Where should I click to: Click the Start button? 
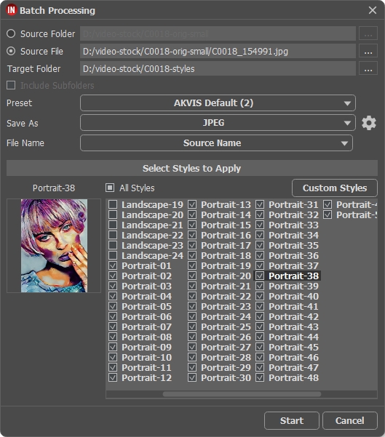click(292, 420)
